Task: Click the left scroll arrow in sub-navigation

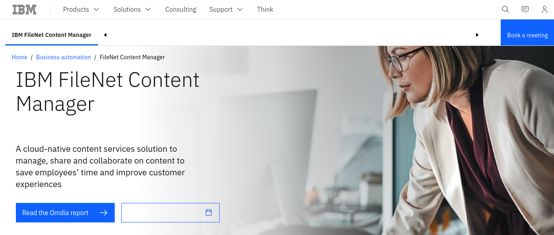Action: pyautogui.click(x=105, y=35)
